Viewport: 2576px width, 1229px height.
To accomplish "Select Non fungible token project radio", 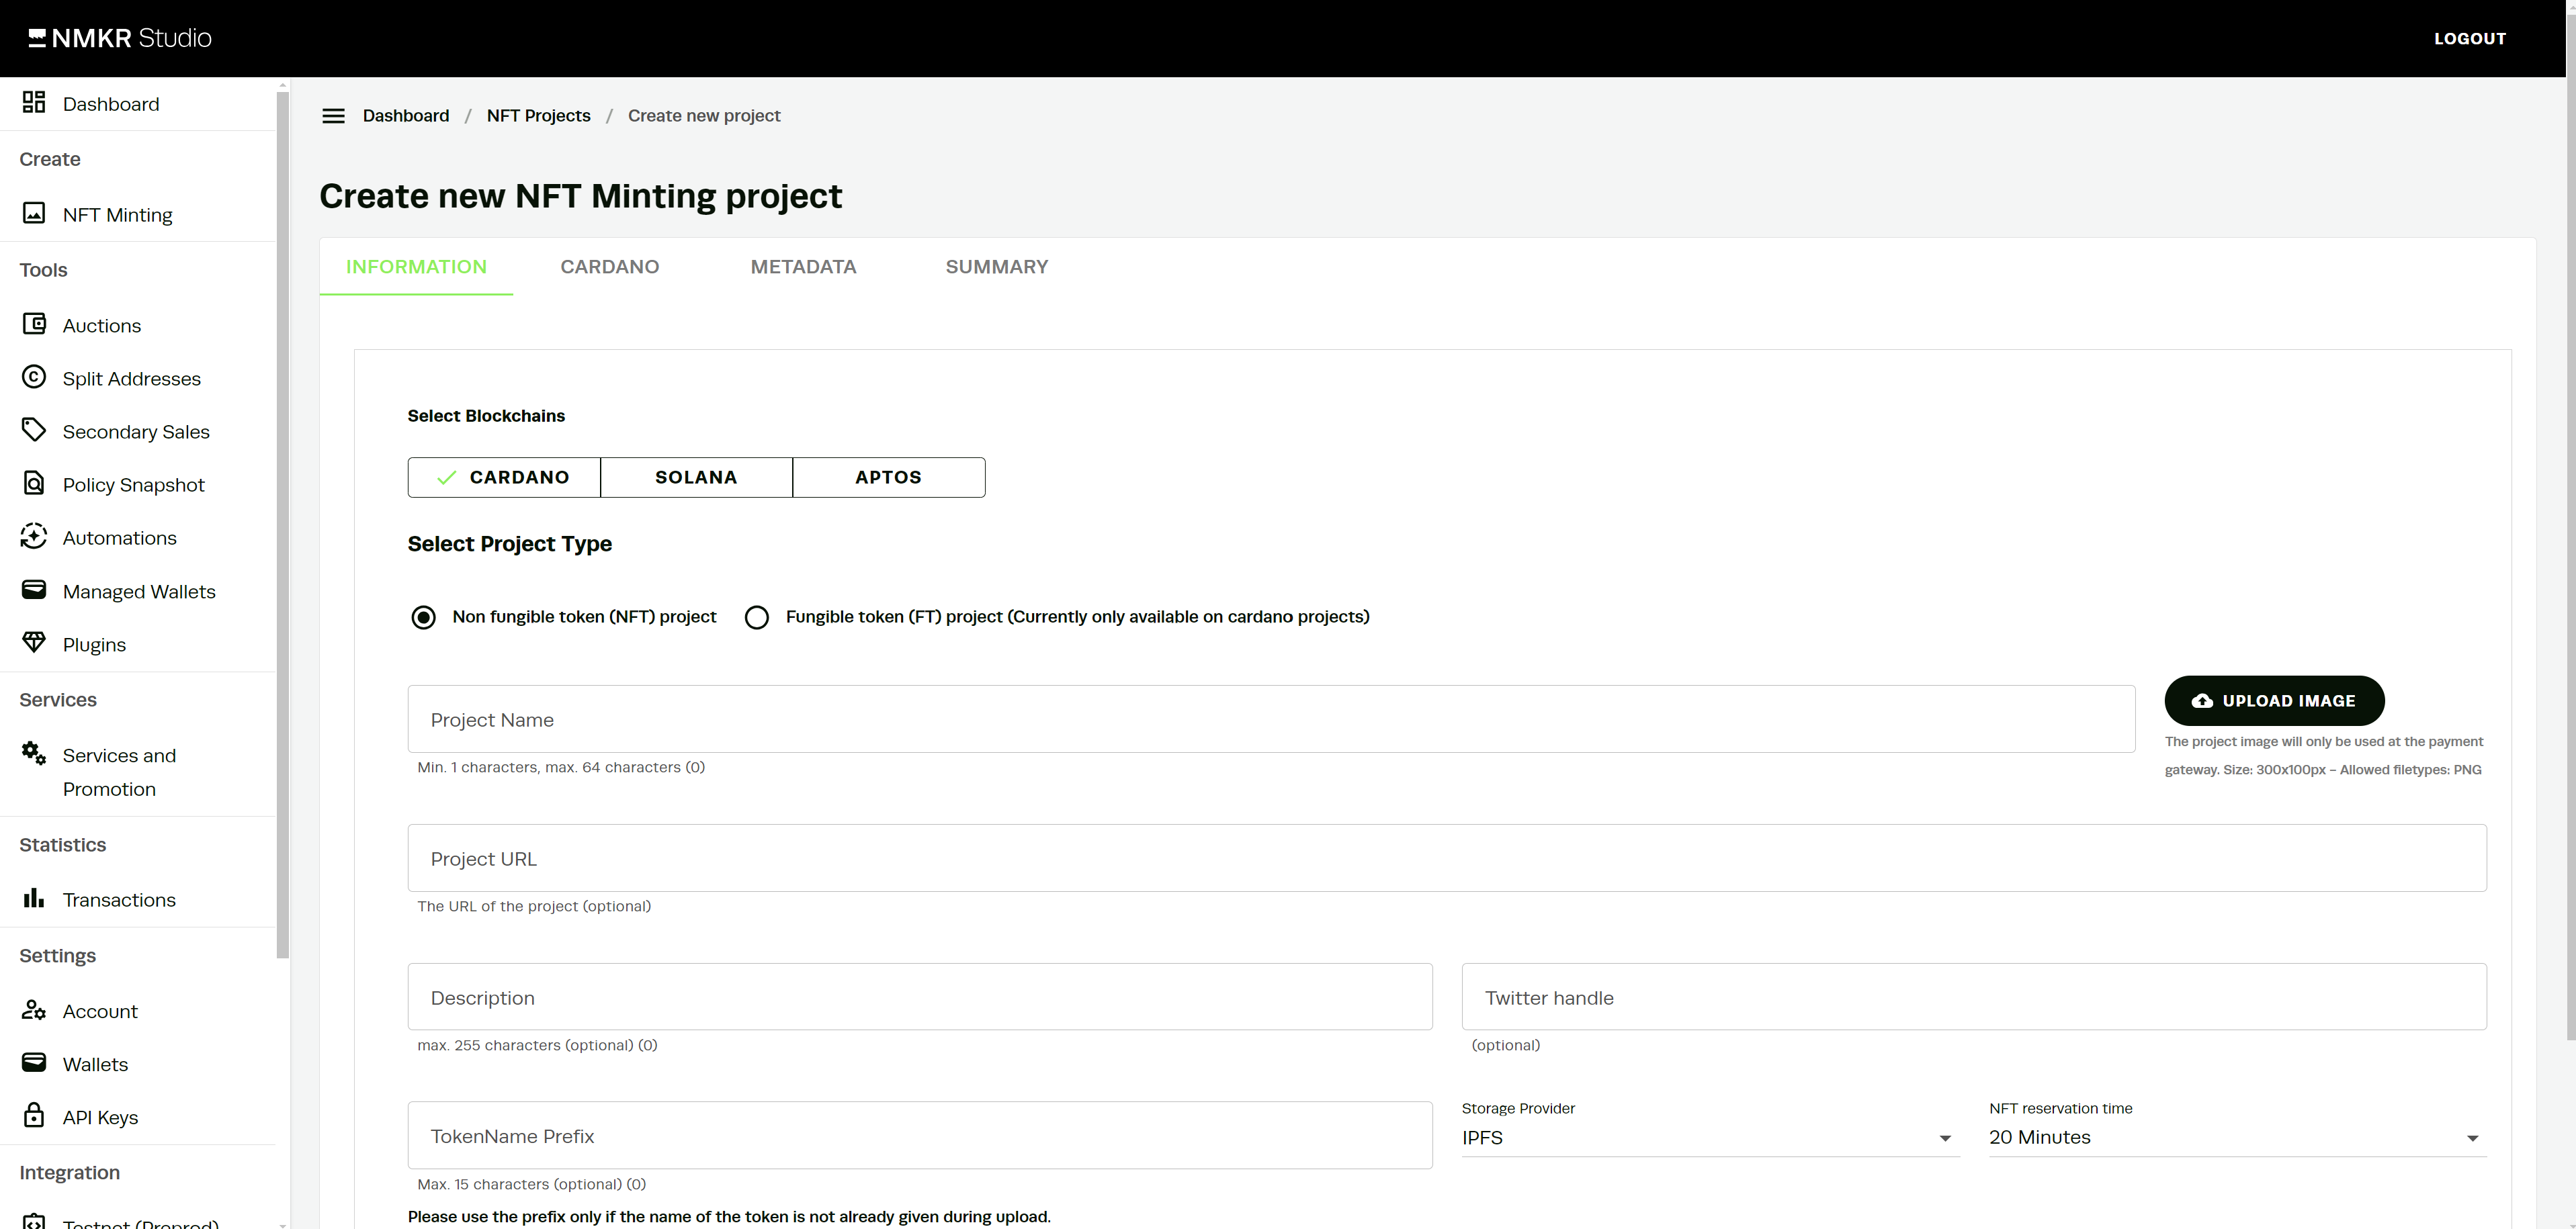I will coord(424,617).
